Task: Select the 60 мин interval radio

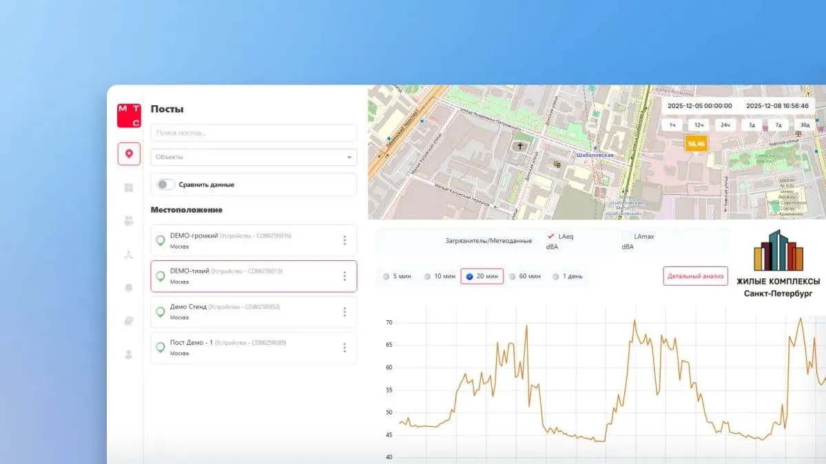Action: coord(512,277)
